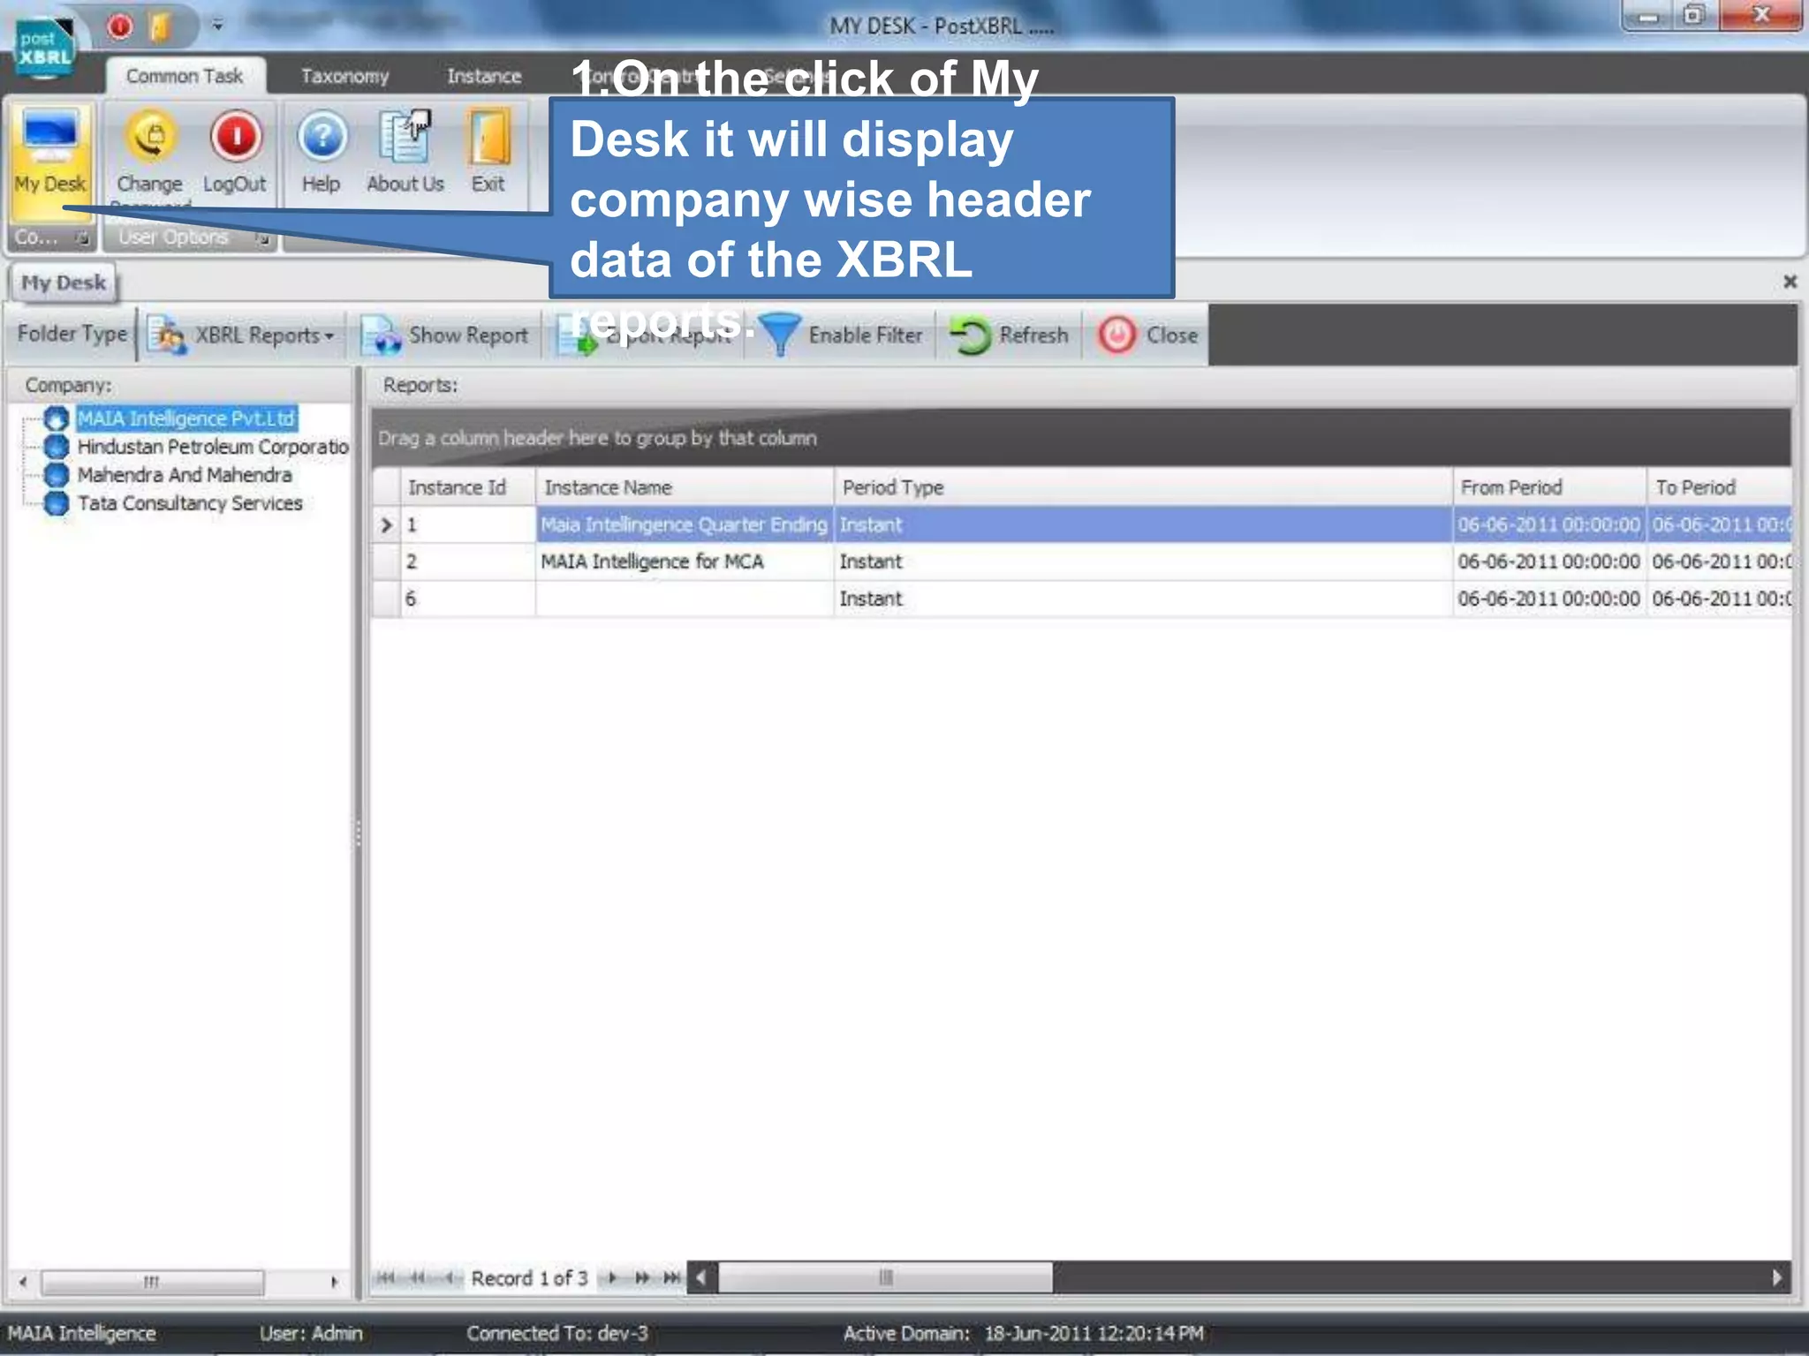Click the postXBRL application logo
This screenshot has width=1809, height=1356.
pyautogui.click(x=42, y=47)
